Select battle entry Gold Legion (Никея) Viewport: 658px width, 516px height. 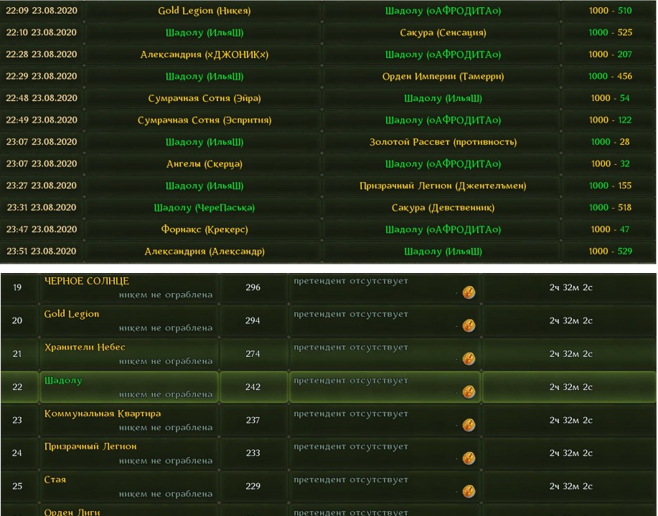pyautogui.click(x=205, y=11)
